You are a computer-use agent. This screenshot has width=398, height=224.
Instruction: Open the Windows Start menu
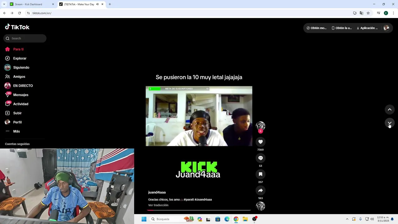144,219
